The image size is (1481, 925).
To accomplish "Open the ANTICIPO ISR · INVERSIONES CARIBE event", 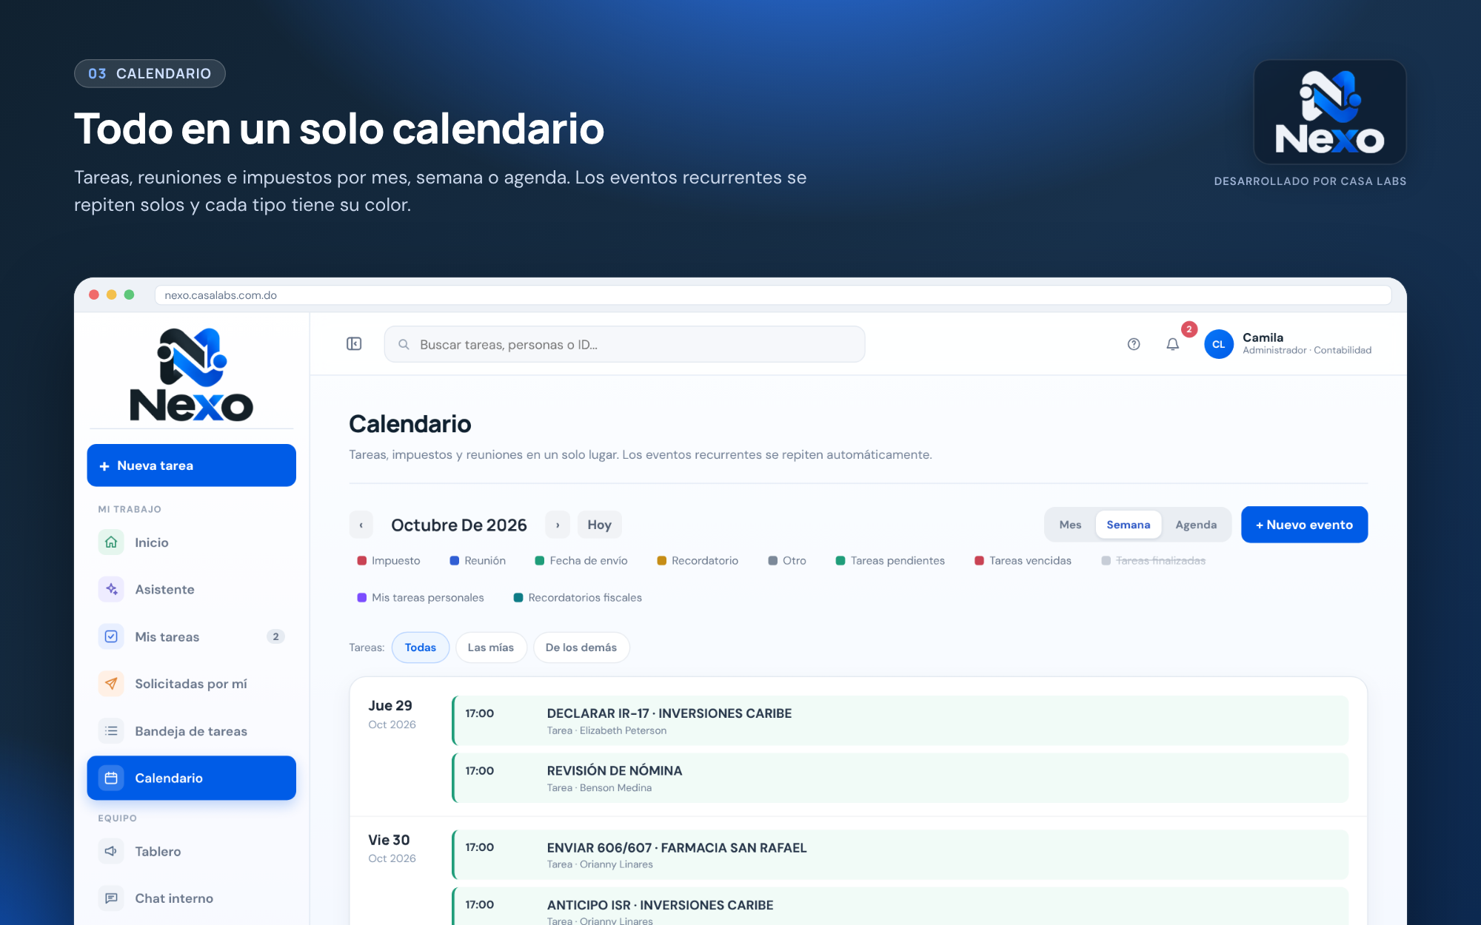I will (x=900, y=907).
